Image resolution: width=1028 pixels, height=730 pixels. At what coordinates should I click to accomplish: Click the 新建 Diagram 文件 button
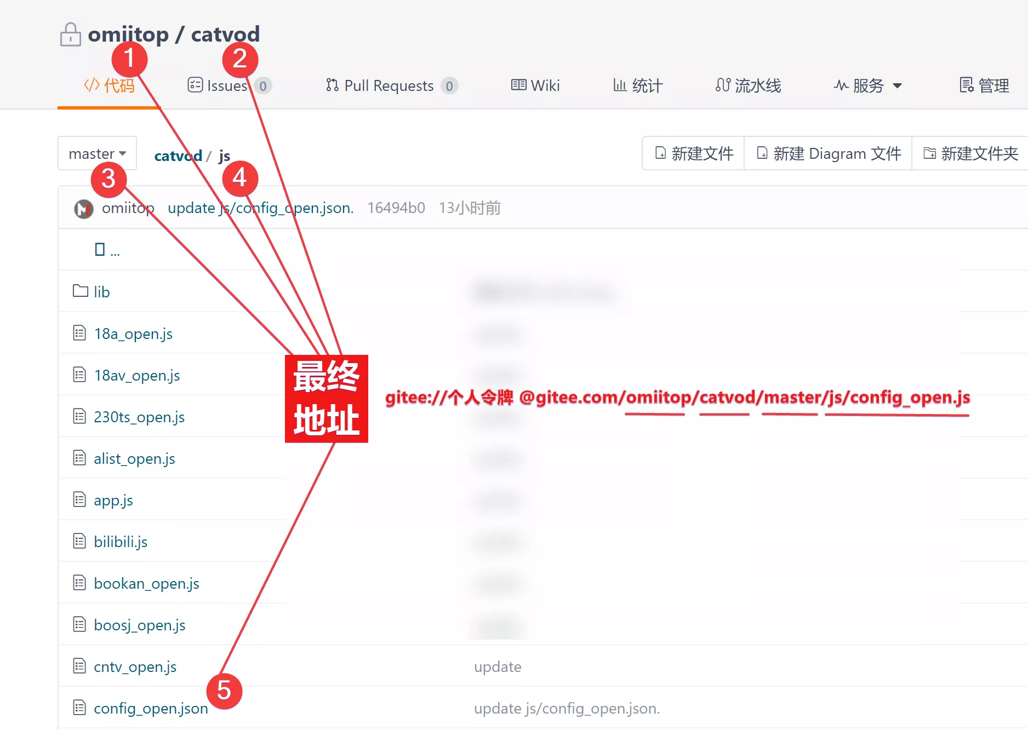click(829, 153)
